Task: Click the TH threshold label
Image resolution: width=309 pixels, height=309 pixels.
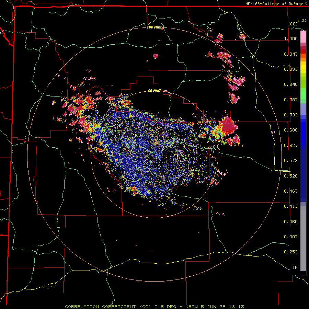Action: point(295,267)
